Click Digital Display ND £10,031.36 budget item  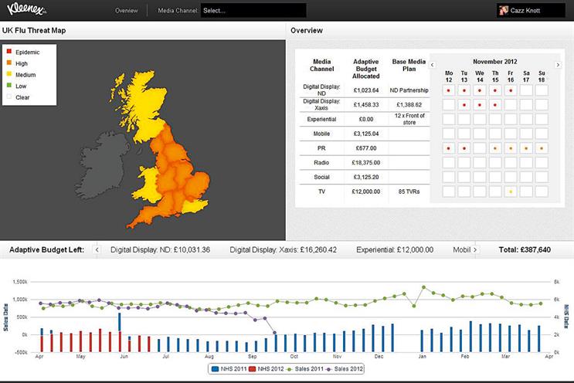(161, 250)
